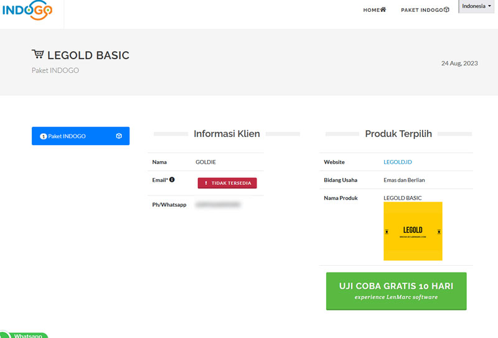Click the LEGOLD BASIC product name text
Viewport: 498px width, 338px height.
pyautogui.click(x=402, y=198)
